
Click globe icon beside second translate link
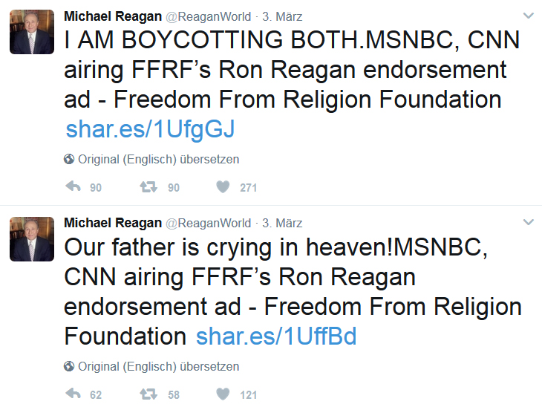click(69, 366)
